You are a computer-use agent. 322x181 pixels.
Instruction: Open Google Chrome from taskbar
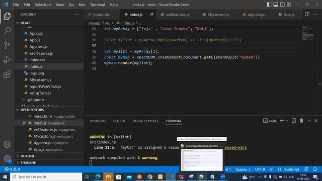point(150,176)
